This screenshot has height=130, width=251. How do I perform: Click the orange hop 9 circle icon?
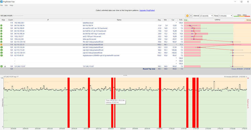click(2, 44)
